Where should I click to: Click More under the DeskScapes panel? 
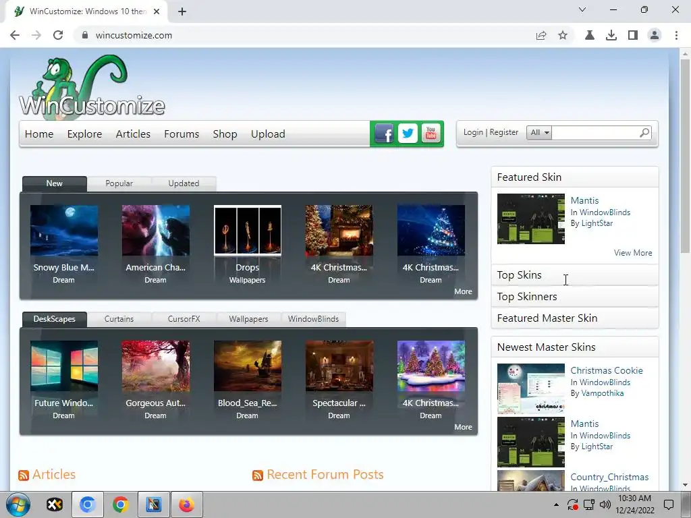463,427
